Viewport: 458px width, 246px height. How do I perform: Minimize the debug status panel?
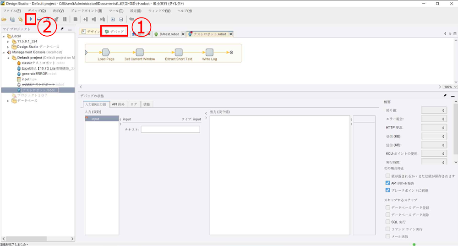[x=453, y=96]
